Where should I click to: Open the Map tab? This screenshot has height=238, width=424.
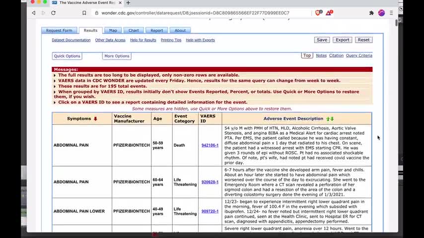(x=113, y=30)
